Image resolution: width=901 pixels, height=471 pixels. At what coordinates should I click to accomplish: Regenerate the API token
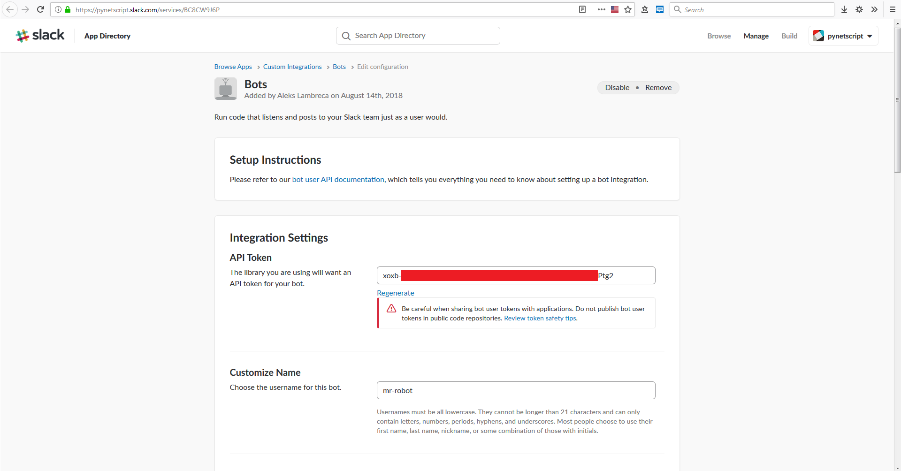click(x=396, y=293)
